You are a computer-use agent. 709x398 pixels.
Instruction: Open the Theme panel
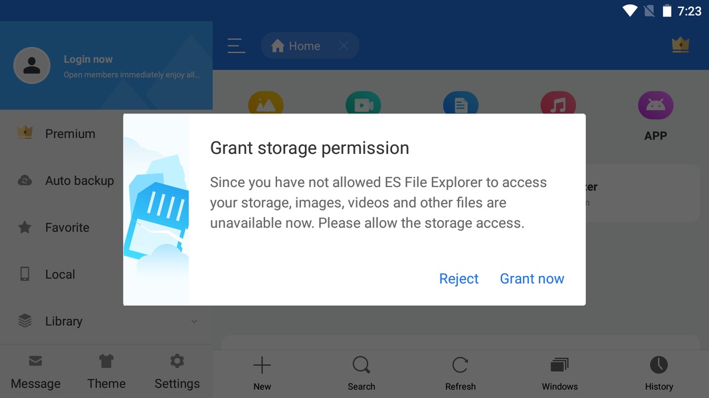click(106, 370)
